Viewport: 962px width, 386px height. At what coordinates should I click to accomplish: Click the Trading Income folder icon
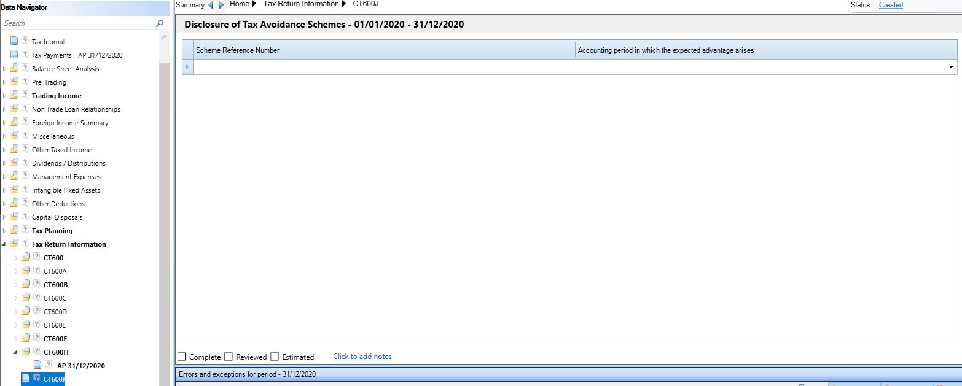14,96
